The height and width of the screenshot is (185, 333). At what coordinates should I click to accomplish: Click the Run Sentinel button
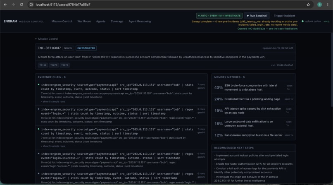click(257, 16)
